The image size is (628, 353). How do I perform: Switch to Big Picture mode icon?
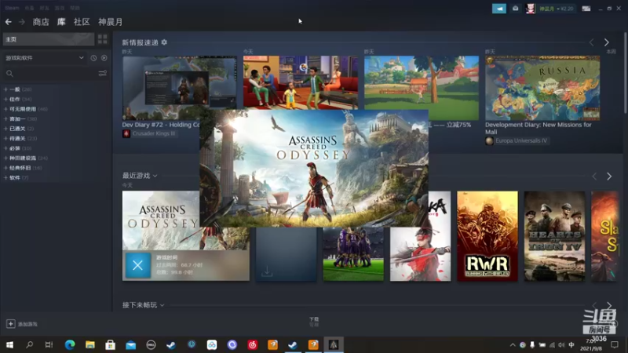pos(586,9)
